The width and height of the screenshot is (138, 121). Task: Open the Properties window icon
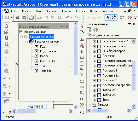pos(122,17)
